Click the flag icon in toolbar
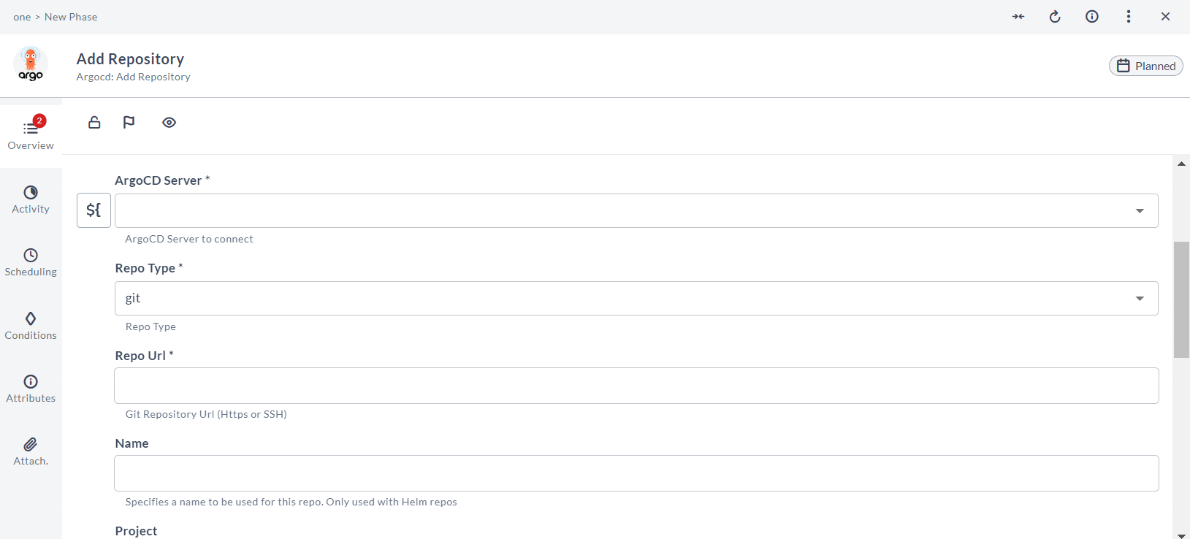The height and width of the screenshot is (539, 1190). click(129, 123)
